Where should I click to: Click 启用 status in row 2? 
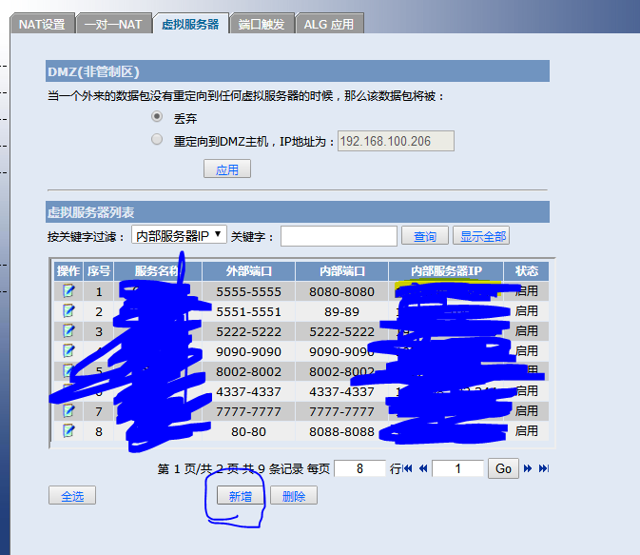tap(527, 310)
